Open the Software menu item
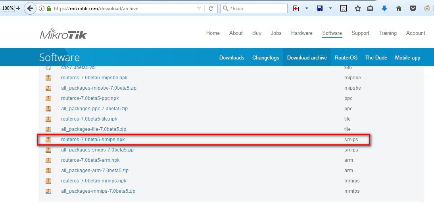This screenshot has width=434, height=209. (332, 33)
